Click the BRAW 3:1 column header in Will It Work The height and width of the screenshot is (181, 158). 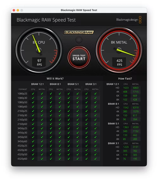coord(91,84)
